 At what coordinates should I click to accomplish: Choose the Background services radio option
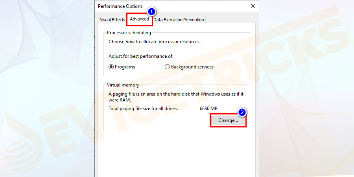coord(168,67)
